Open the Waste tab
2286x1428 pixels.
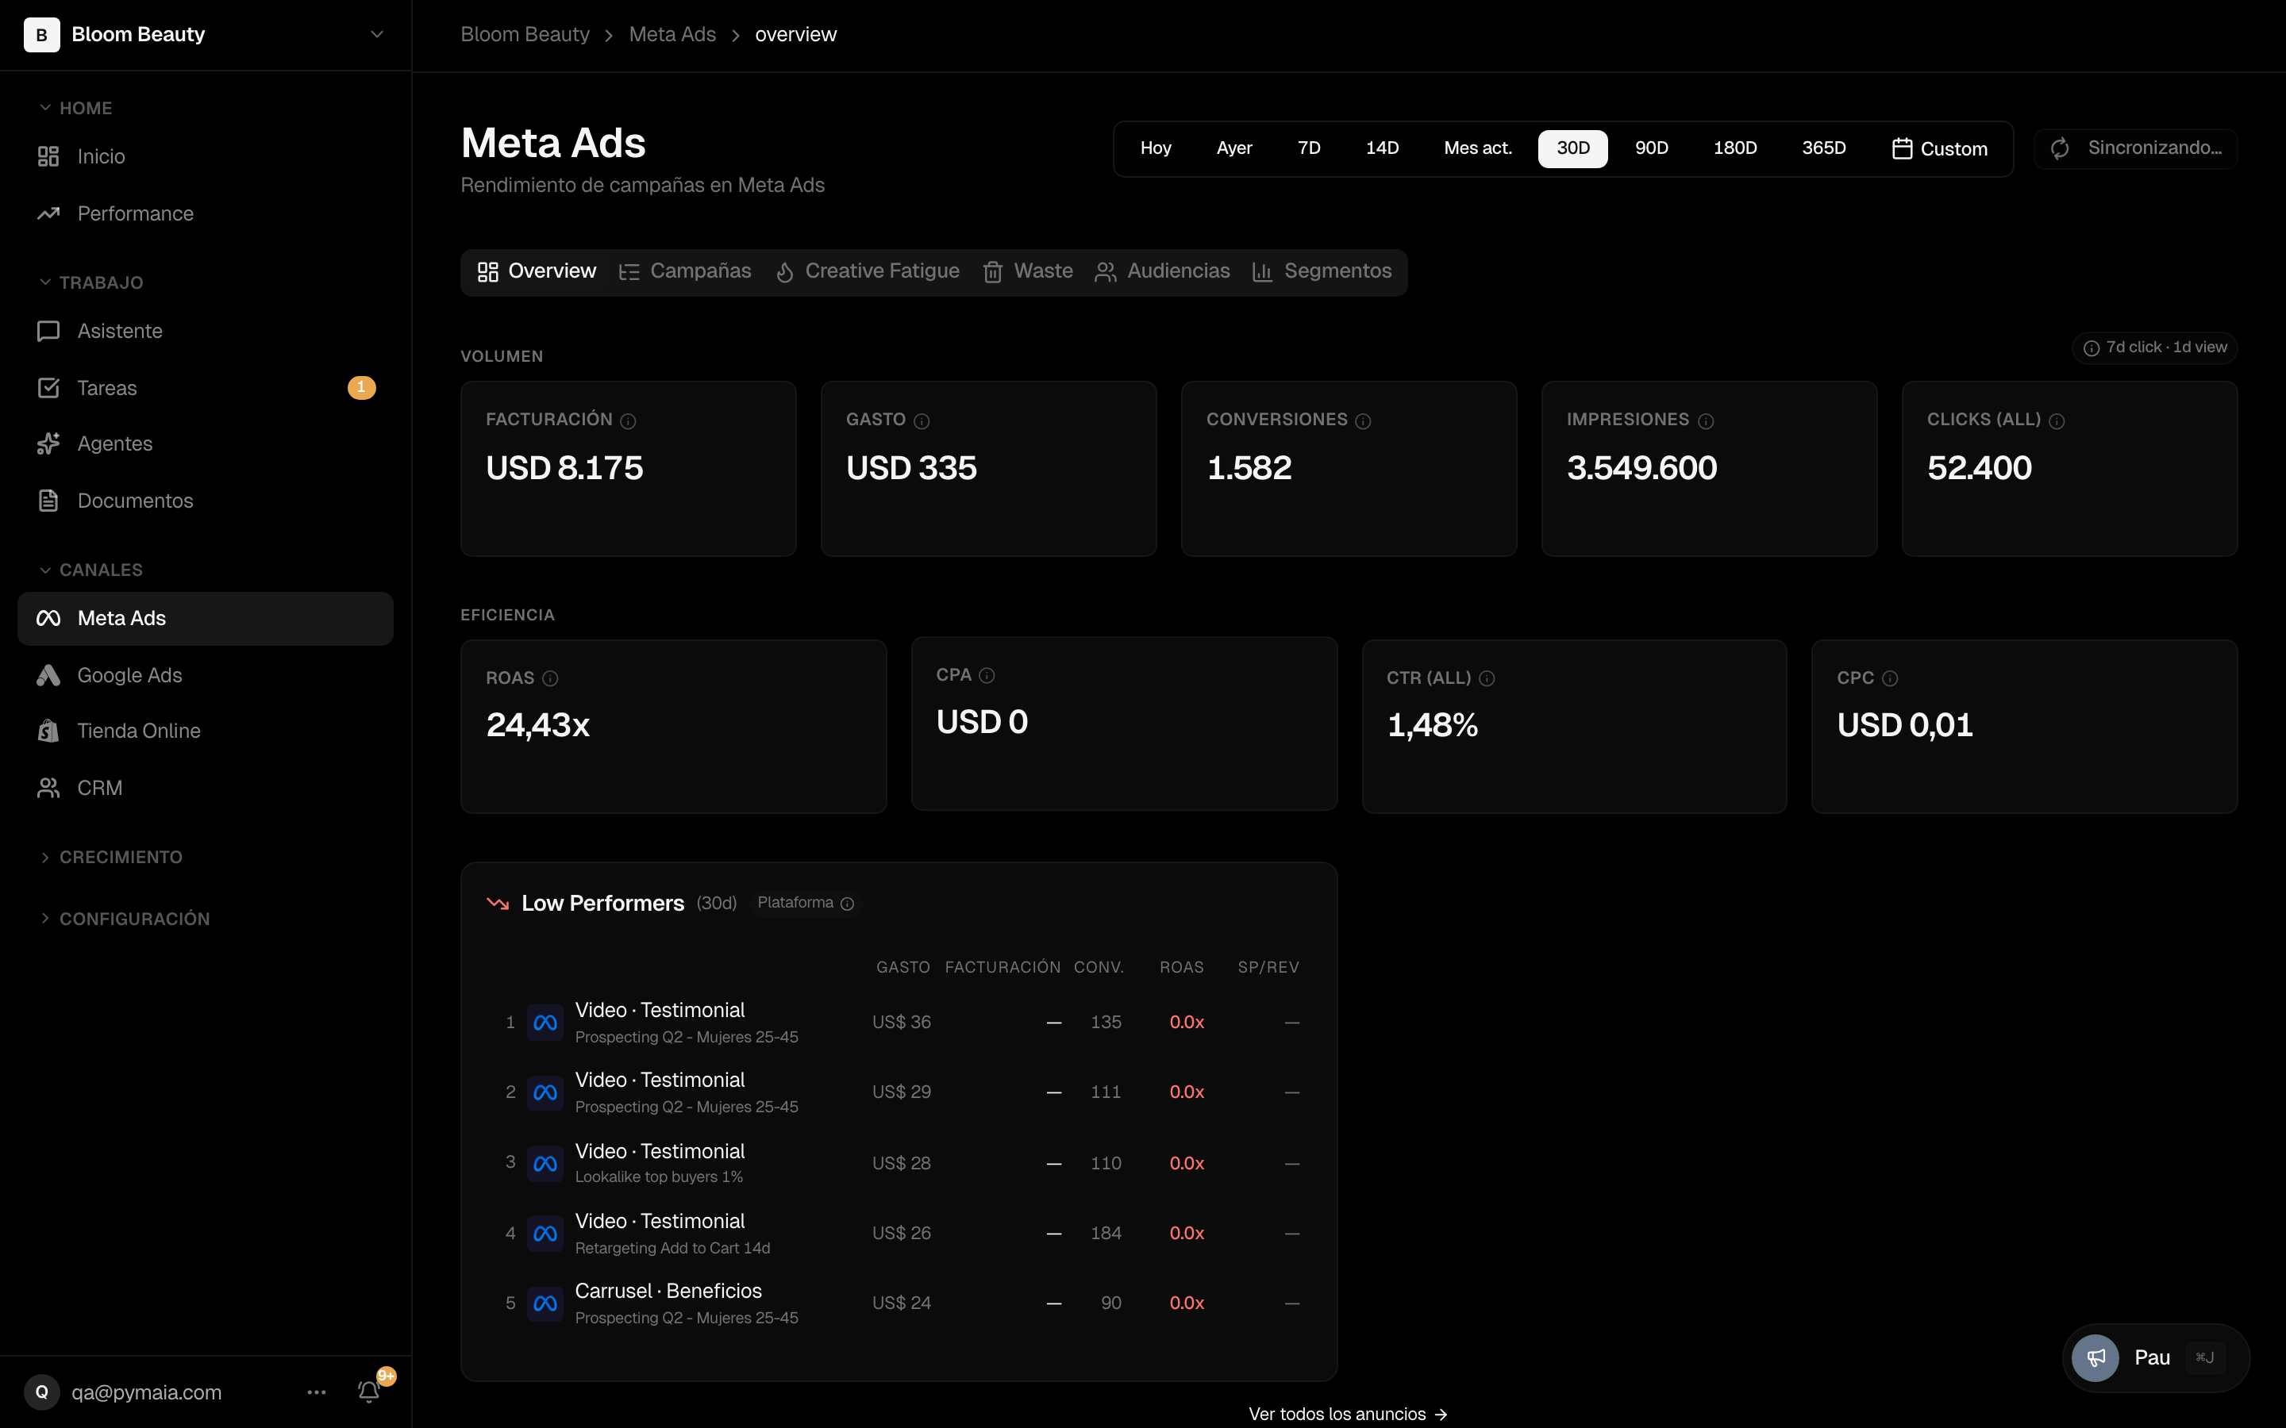point(1028,272)
